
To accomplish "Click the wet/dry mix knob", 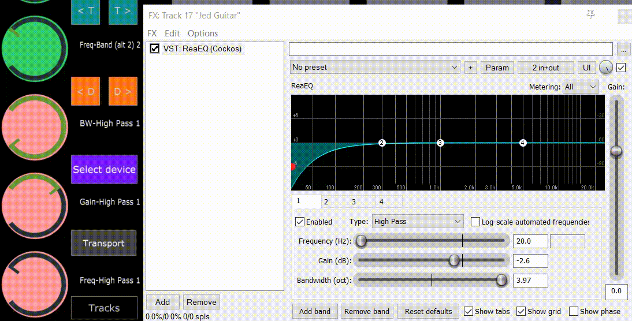I will point(605,68).
